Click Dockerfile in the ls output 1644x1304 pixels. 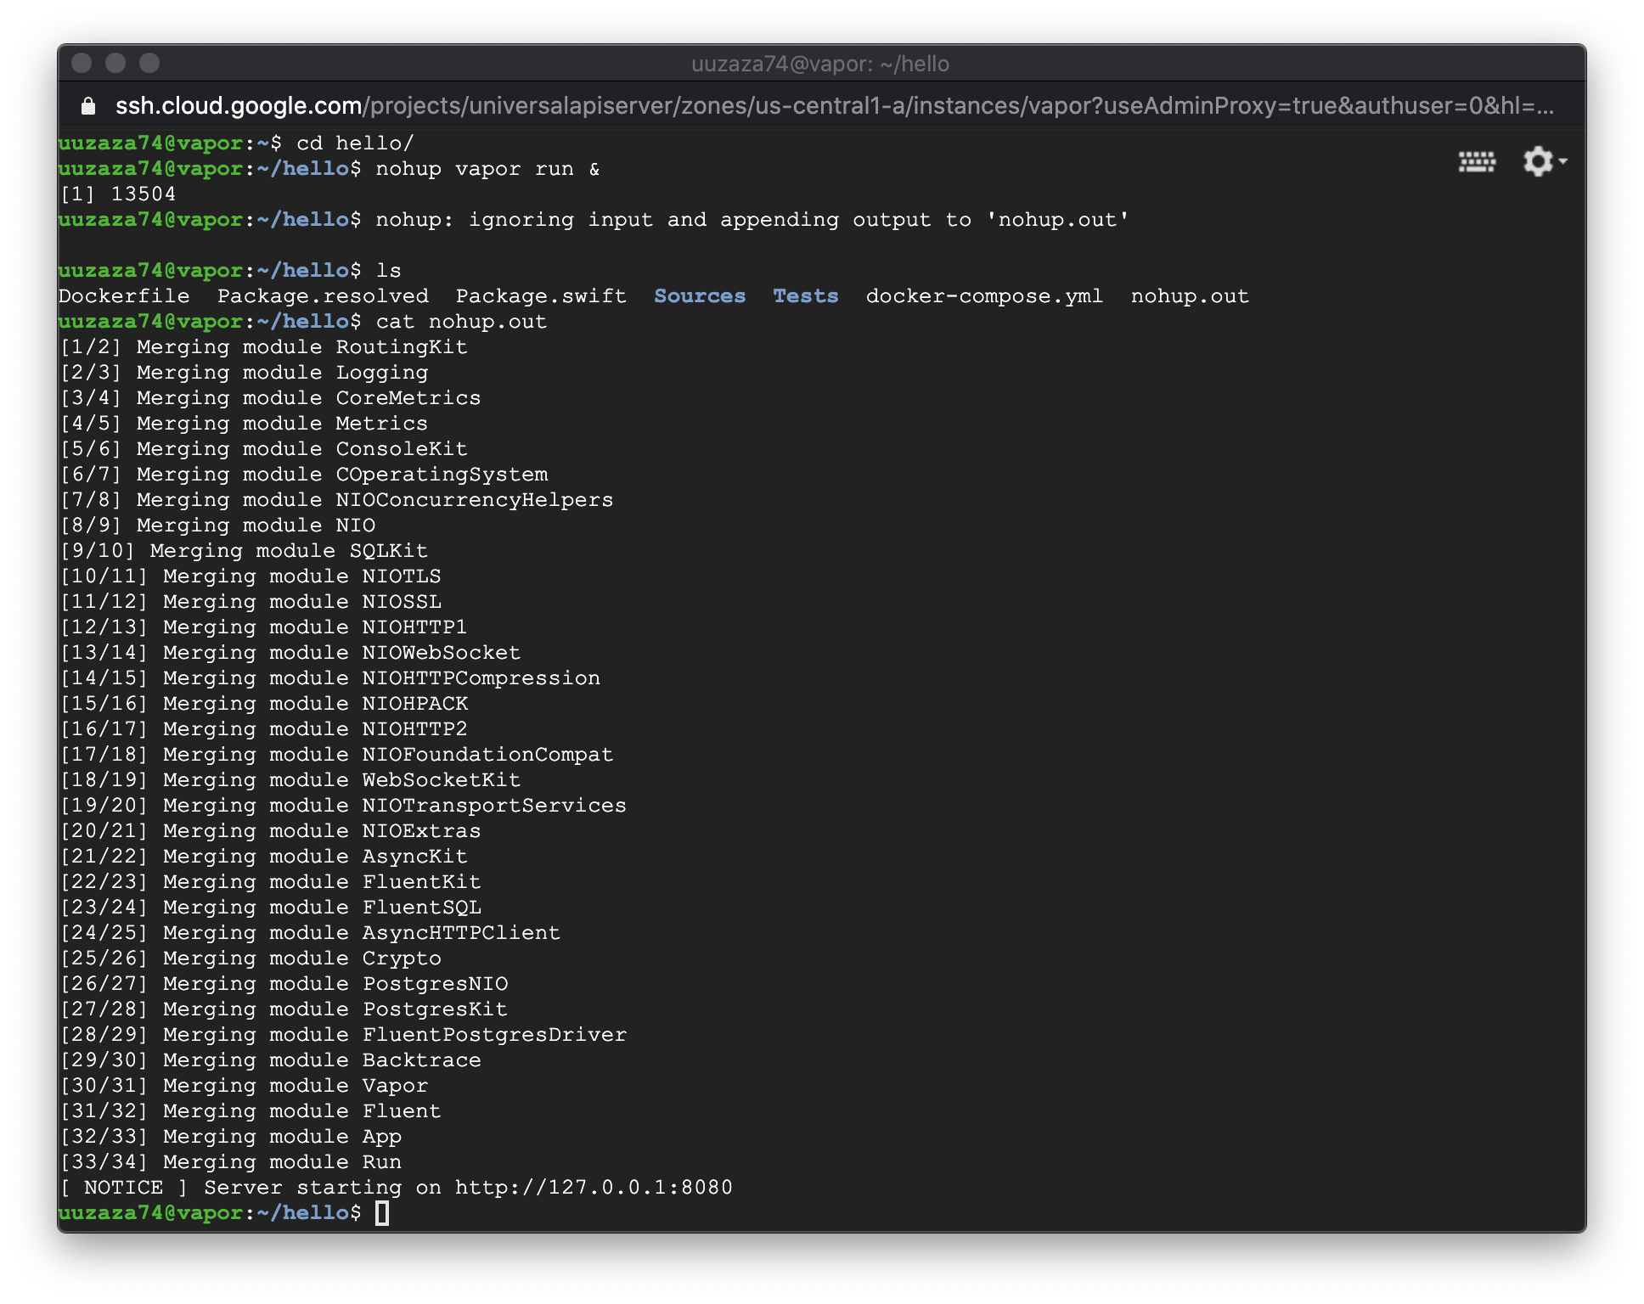point(124,296)
